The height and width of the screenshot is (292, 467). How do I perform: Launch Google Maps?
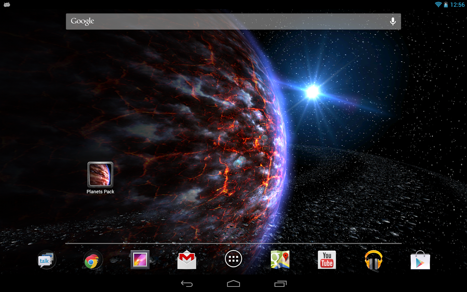coord(280,260)
